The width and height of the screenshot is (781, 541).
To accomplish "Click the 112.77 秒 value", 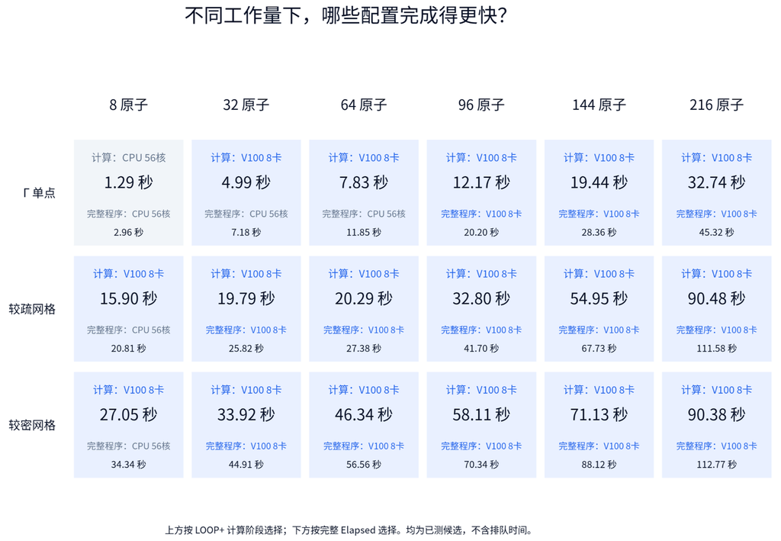I will tap(716, 464).
